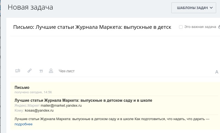
Task: Mention a person via the user icon
Action: (51, 71)
